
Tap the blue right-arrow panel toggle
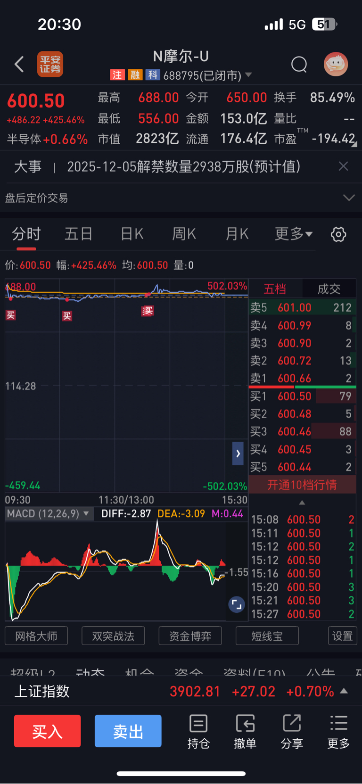pos(238,454)
